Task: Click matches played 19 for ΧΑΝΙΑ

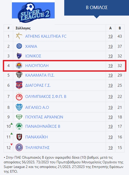Action: pyautogui.click(x=110, y=46)
